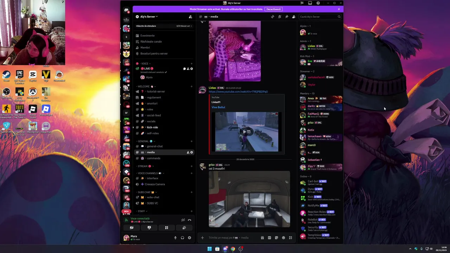Open emoji picker in message bar

coord(283,238)
